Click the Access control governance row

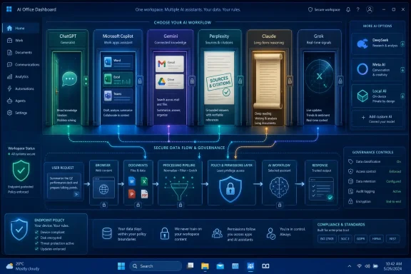point(375,171)
